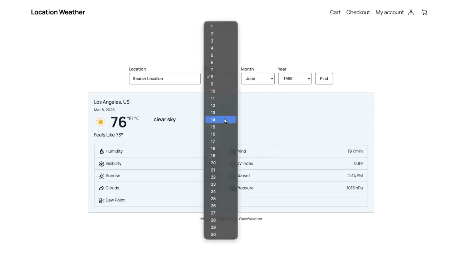462x260 pixels.
Task: Select day 27 from the list
Action: click(221, 213)
